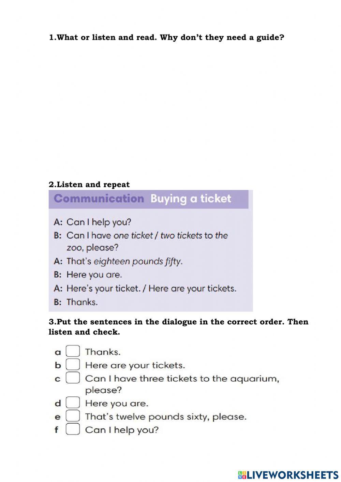Click the question "Why don't they need a guide?"
The width and height of the screenshot is (341, 482).
tap(222, 38)
